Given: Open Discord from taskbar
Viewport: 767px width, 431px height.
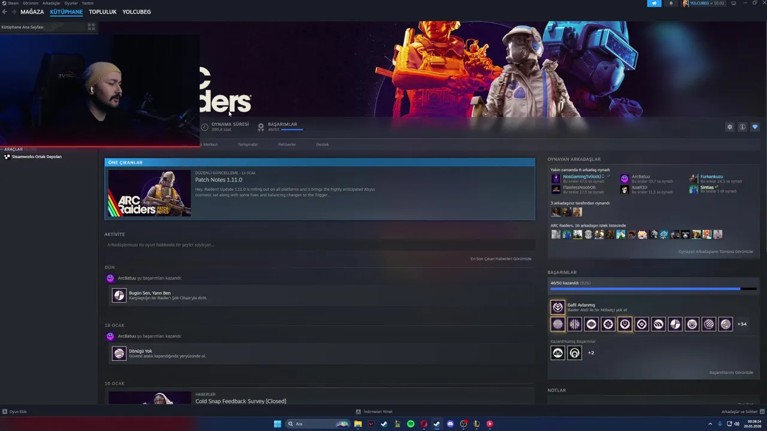Looking at the screenshot, I should 450,424.
